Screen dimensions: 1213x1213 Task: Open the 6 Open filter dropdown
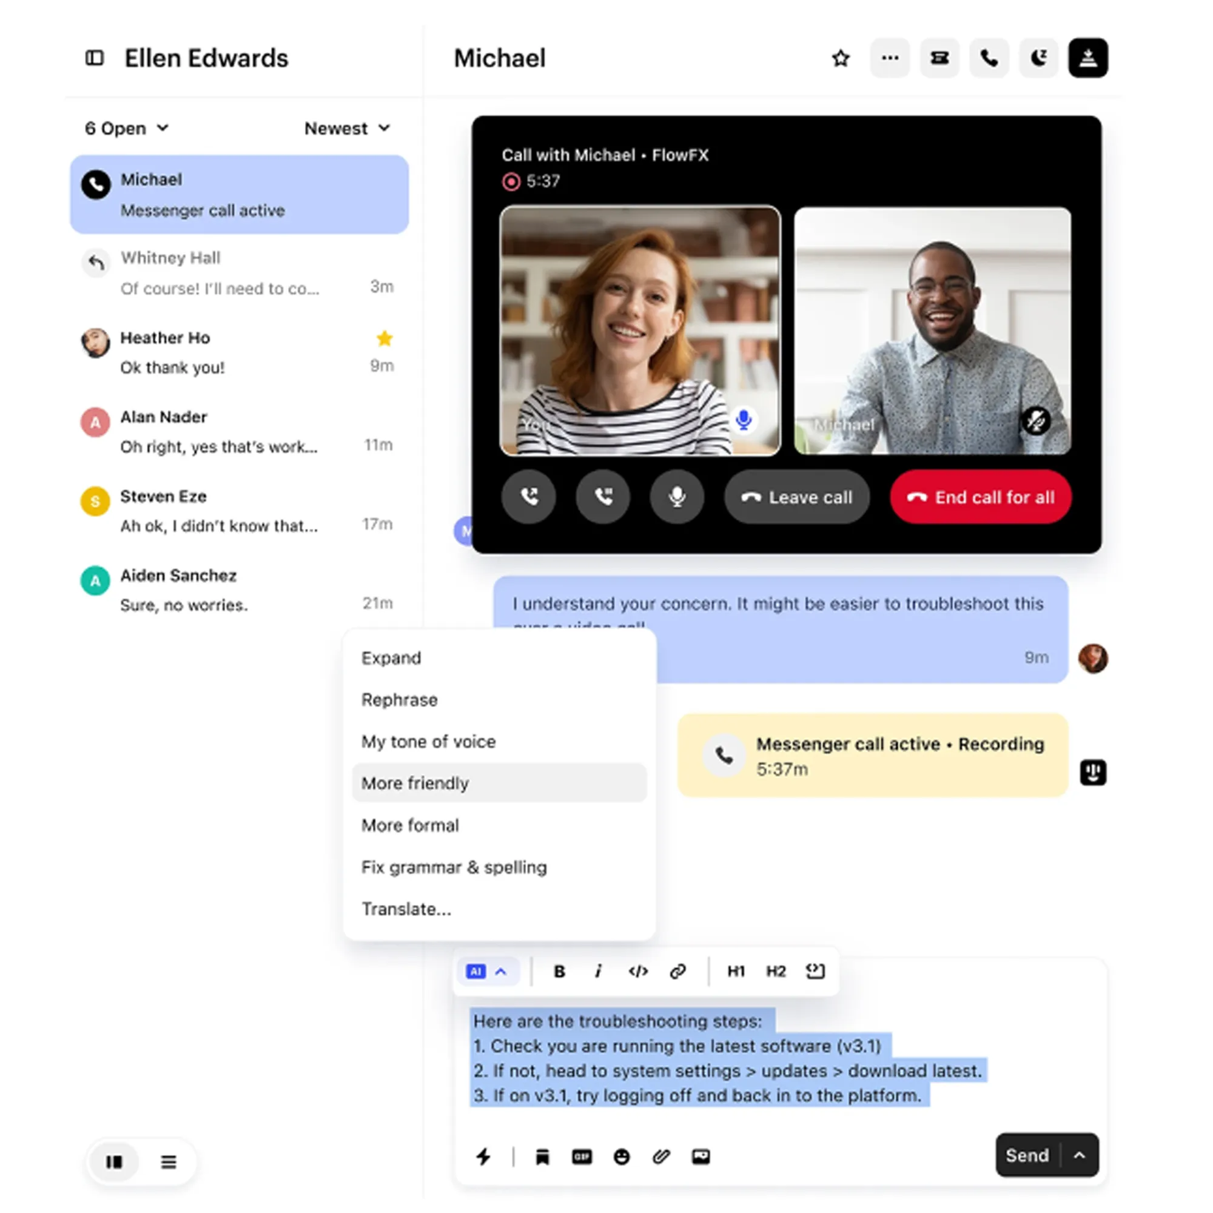(127, 129)
